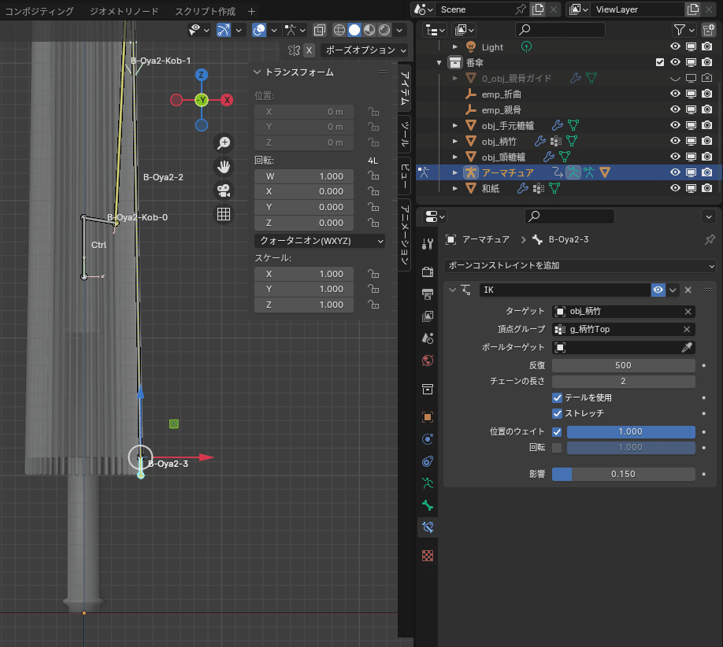Open the Bone Constraints properties tab icon
Screen dimensions: 723x647
tap(428, 526)
